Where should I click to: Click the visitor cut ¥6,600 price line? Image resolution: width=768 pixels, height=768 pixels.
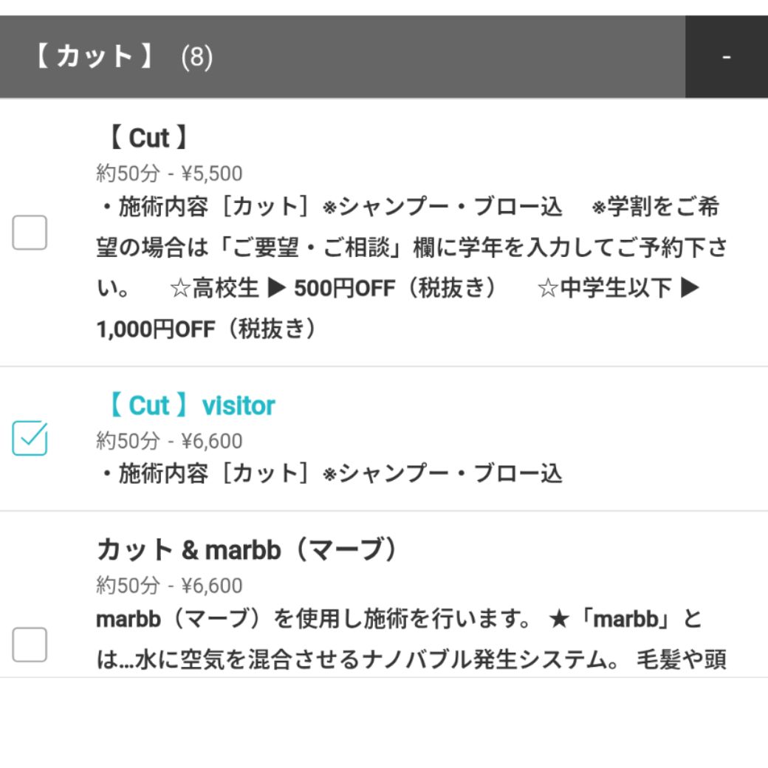click(169, 441)
